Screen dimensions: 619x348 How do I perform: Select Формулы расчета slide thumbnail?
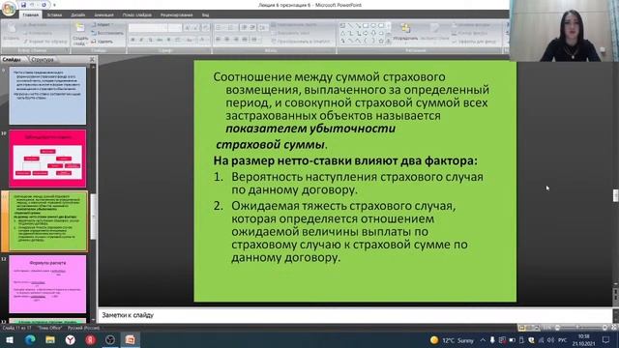(x=47, y=284)
